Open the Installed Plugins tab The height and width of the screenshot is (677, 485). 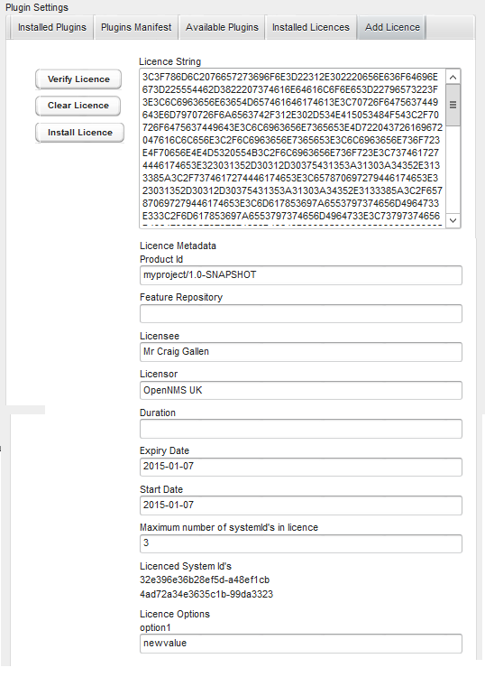click(51, 27)
